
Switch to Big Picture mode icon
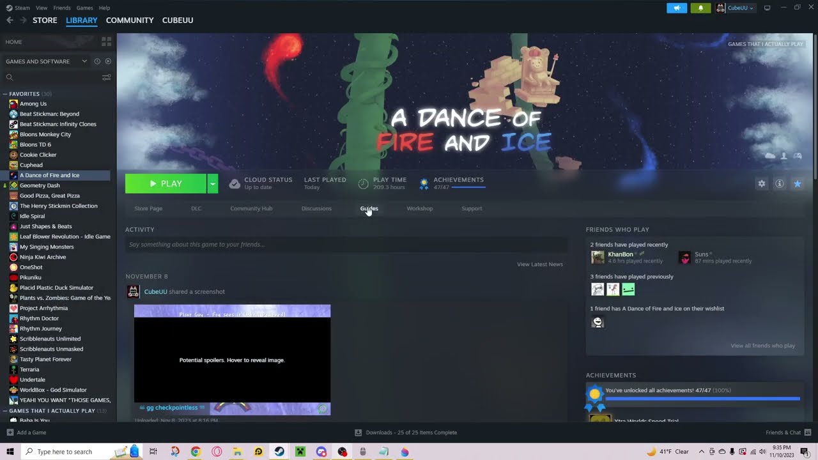point(768,8)
